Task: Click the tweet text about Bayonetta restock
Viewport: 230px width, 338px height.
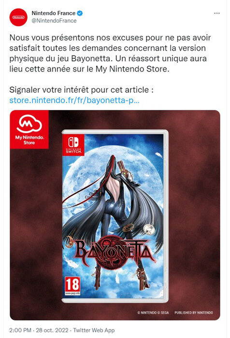Action: (110, 53)
